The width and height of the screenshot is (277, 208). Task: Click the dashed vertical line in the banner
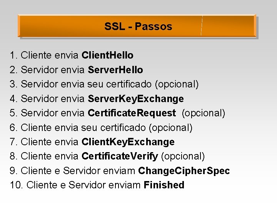202,26
